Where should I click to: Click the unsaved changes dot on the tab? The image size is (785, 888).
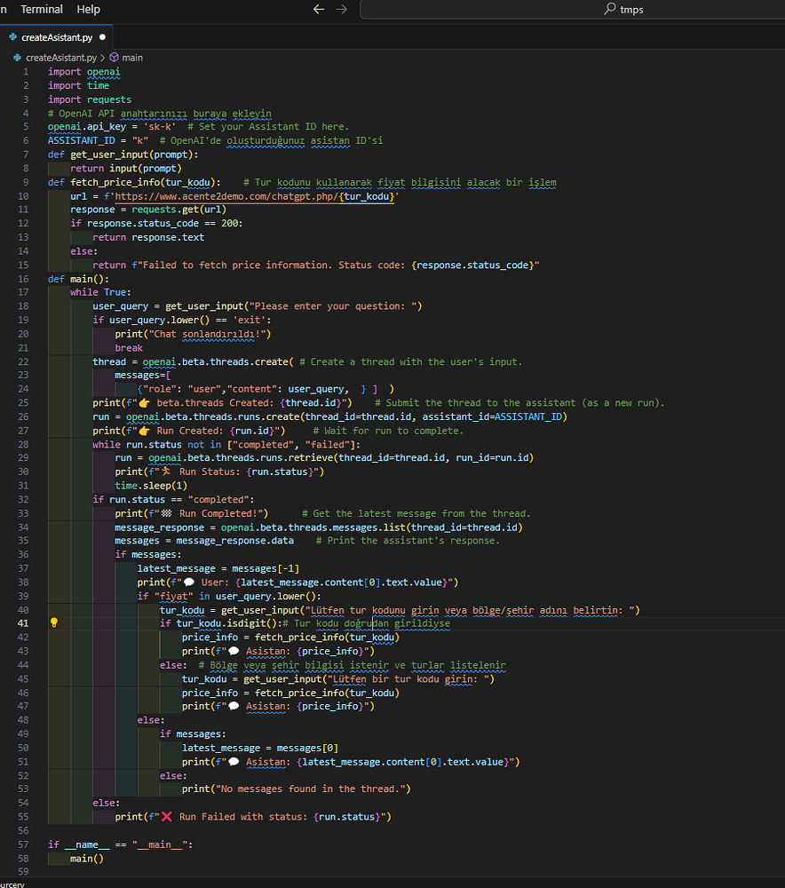[103, 37]
